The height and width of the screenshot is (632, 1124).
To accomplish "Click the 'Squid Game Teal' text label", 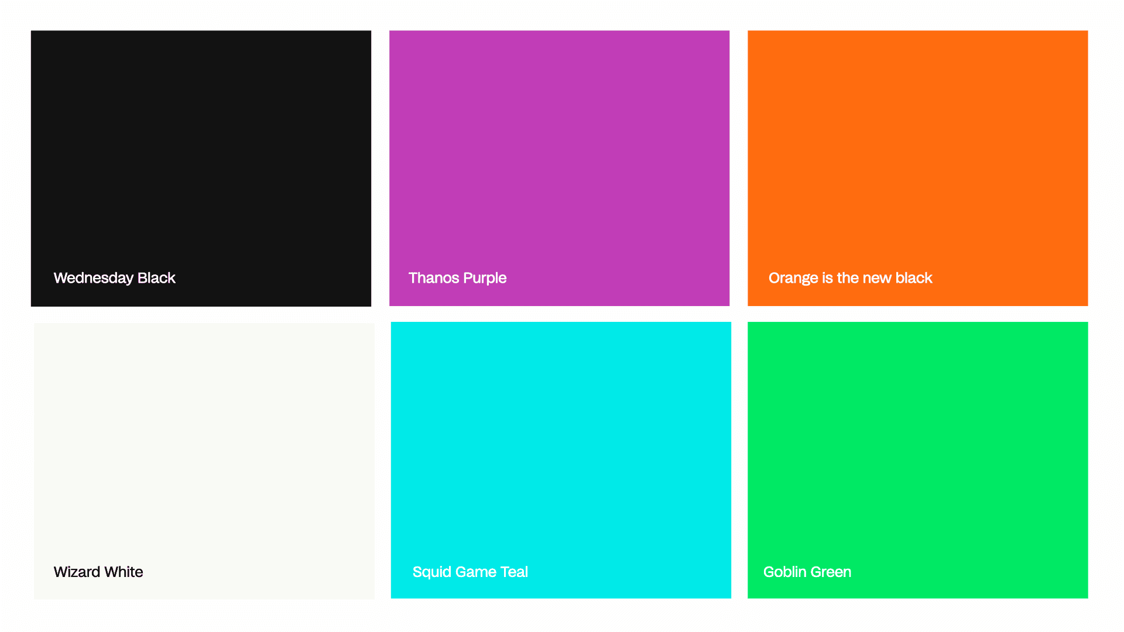I will [470, 572].
